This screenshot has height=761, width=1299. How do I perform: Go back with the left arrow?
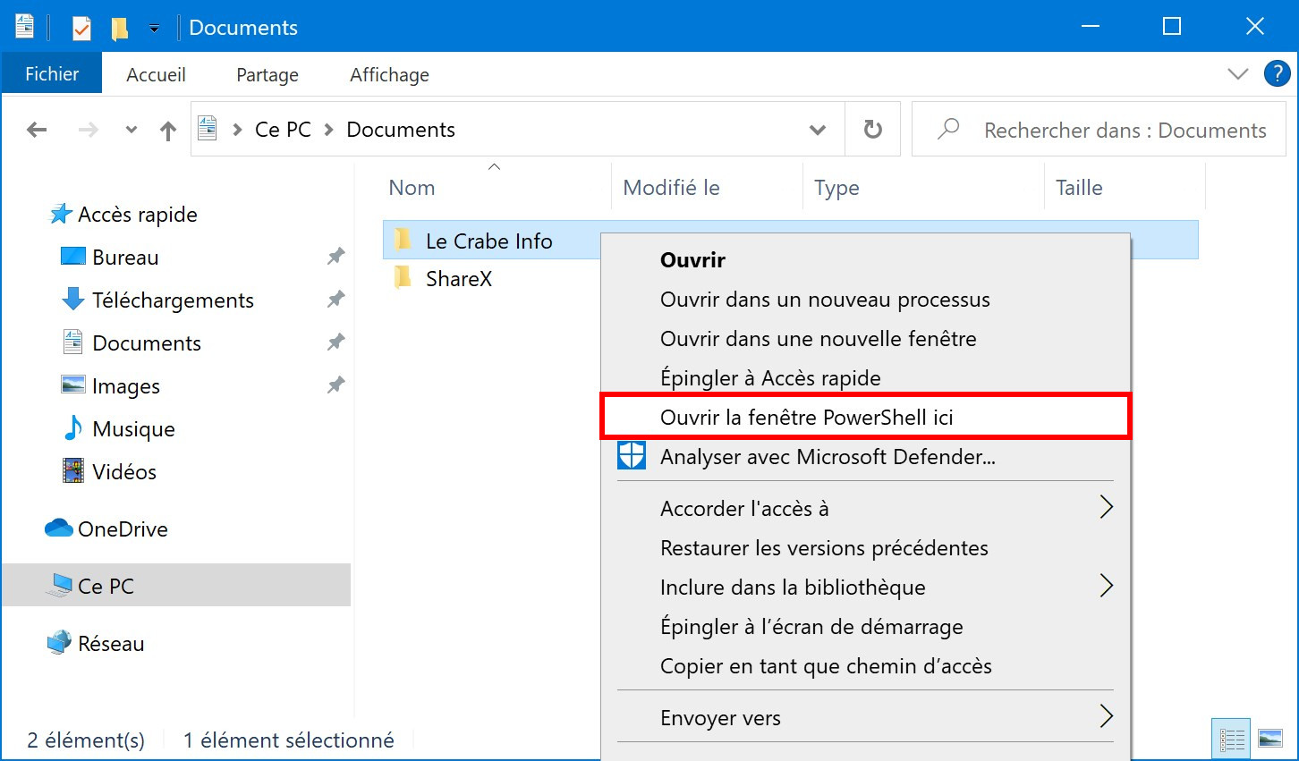(x=37, y=131)
